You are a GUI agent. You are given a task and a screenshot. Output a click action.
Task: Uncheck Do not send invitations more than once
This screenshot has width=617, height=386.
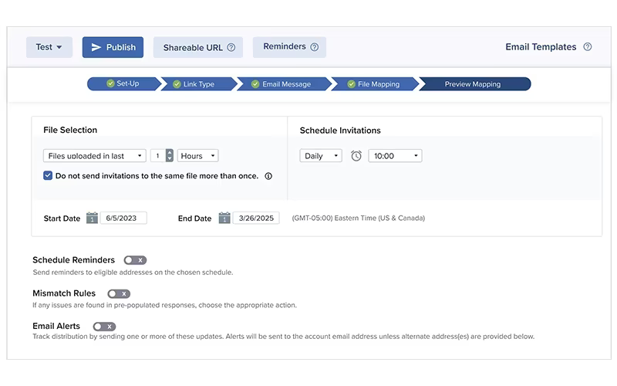click(48, 176)
